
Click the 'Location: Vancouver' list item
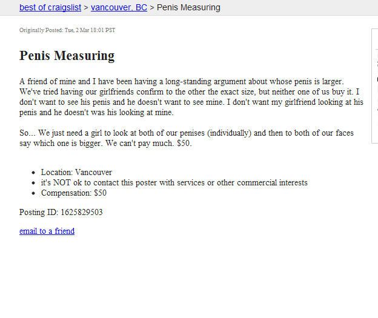point(76,173)
